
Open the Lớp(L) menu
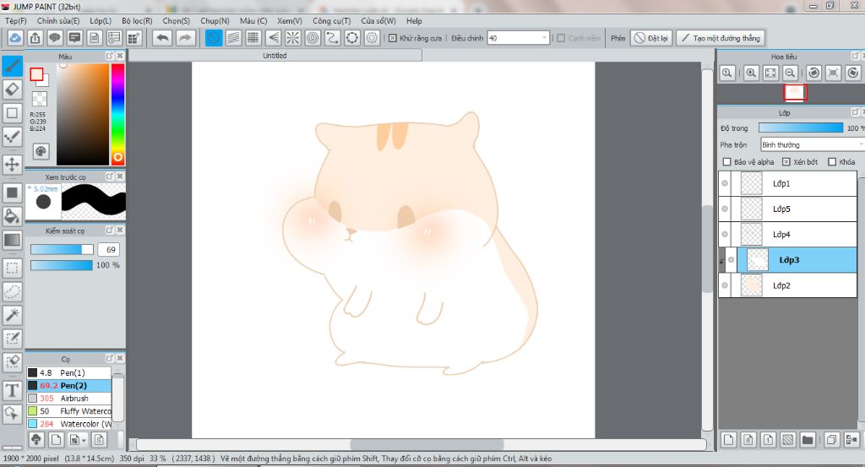[x=101, y=21]
